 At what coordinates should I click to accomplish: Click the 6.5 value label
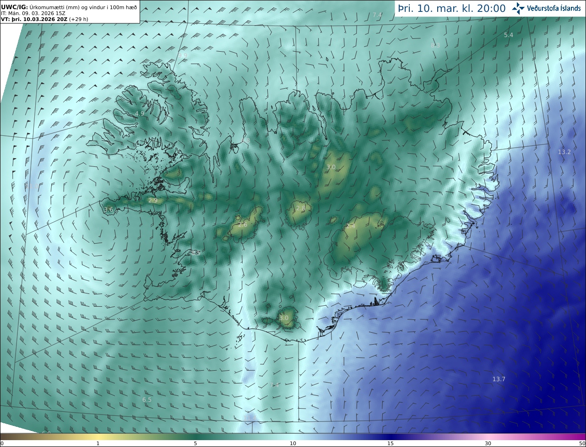(x=146, y=399)
